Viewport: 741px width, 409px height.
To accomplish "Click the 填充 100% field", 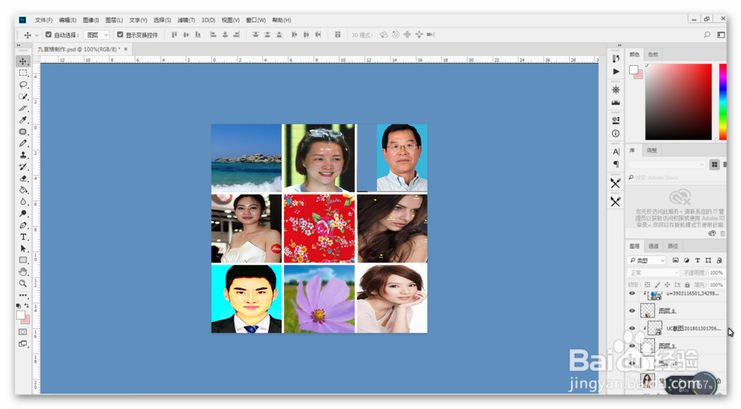I will point(716,285).
